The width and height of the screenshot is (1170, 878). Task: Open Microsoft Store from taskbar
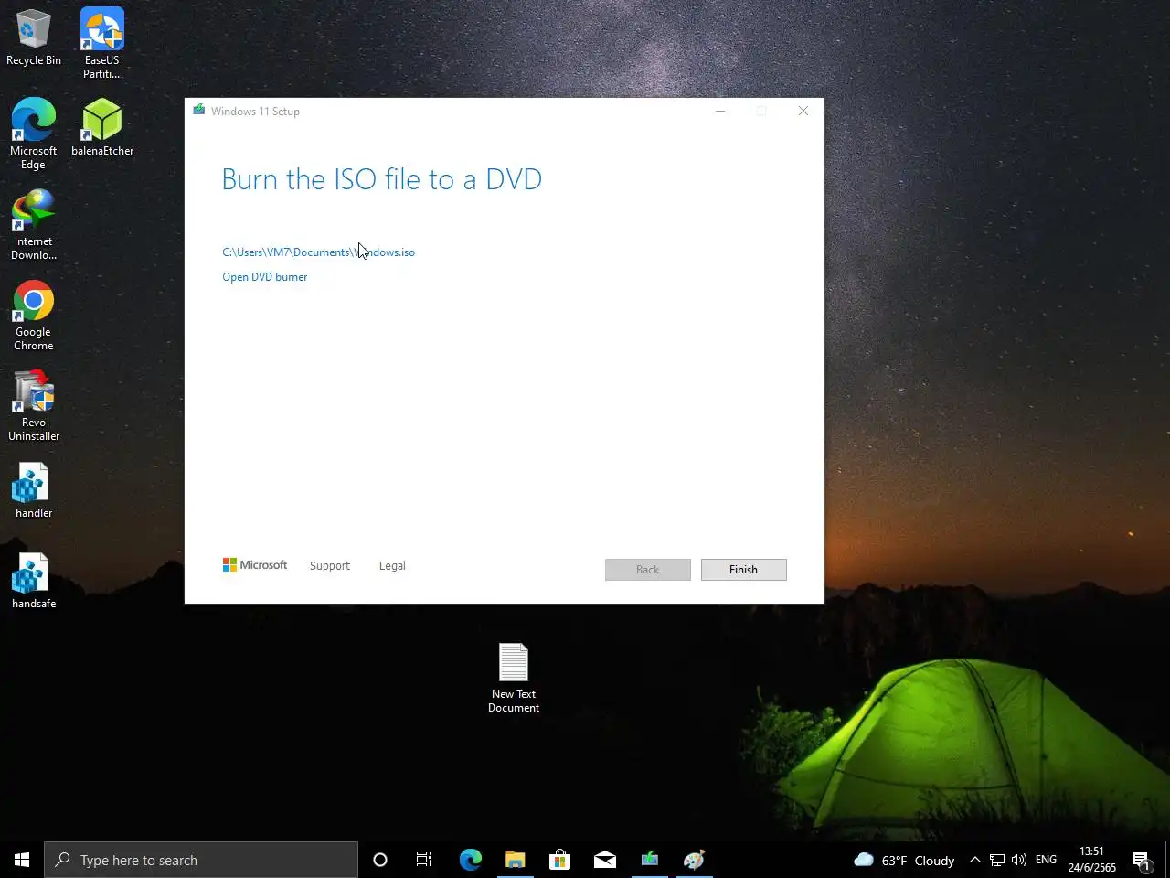[559, 860]
